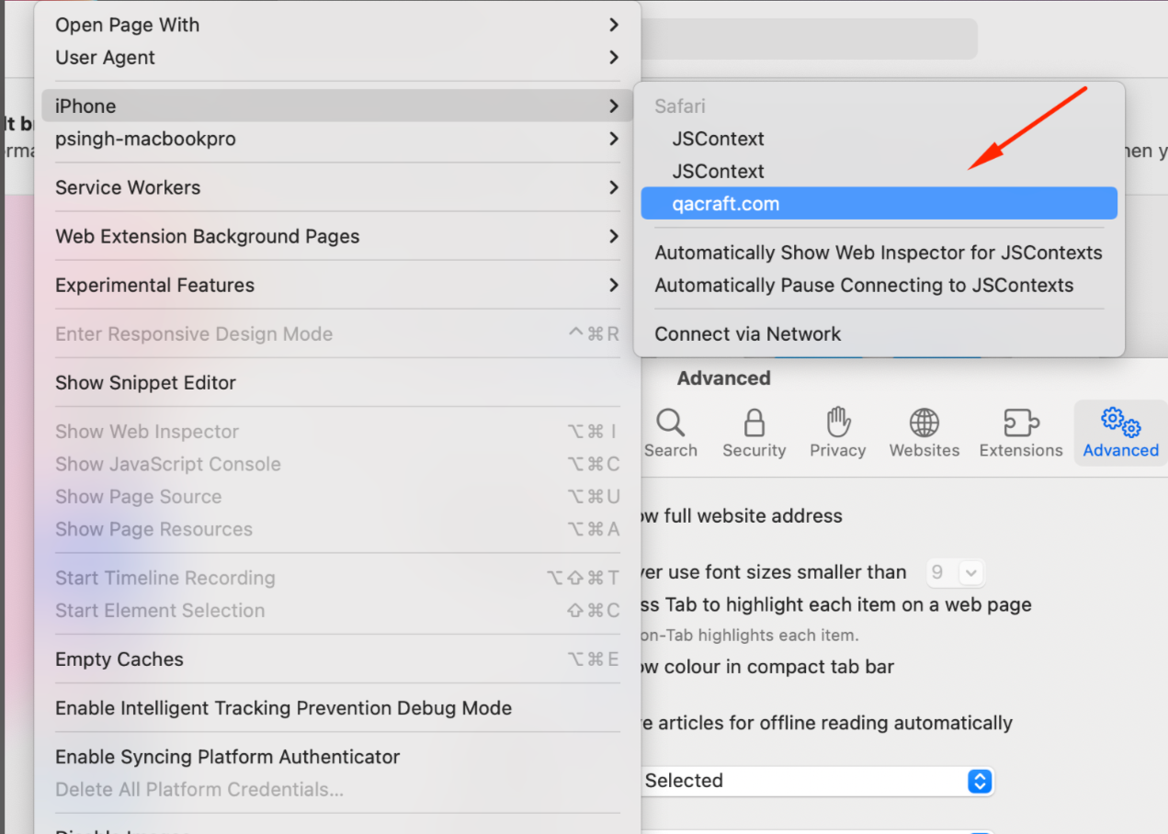
Task: Select Enter Responsive Design Mode
Action: point(337,334)
